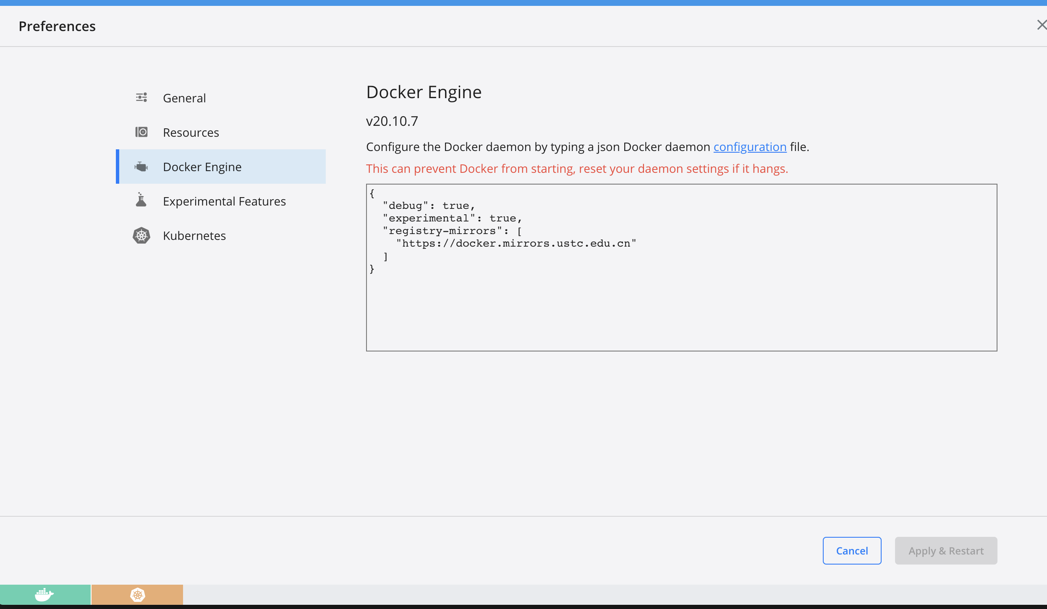Click the Apply & Restart button
Viewport: 1047px width, 609px height.
(946, 551)
